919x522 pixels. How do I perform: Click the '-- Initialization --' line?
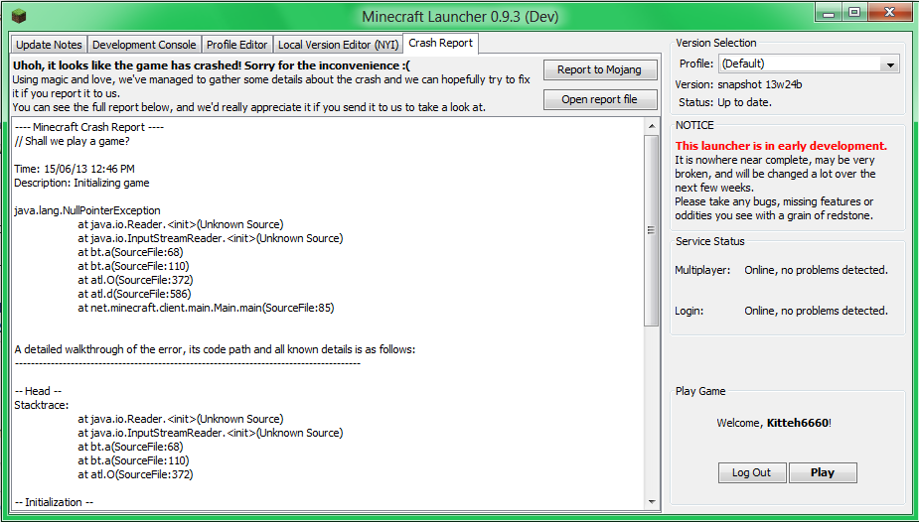(x=54, y=502)
